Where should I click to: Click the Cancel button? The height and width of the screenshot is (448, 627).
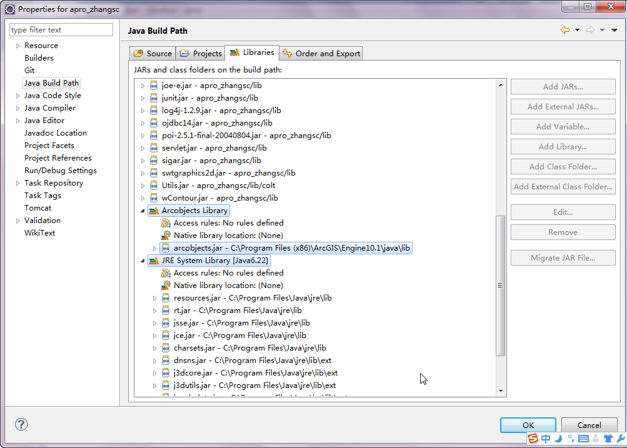pos(589,426)
